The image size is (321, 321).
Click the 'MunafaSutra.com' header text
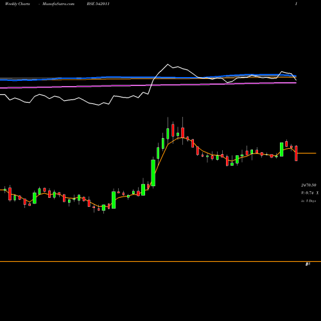[x=58, y=4]
